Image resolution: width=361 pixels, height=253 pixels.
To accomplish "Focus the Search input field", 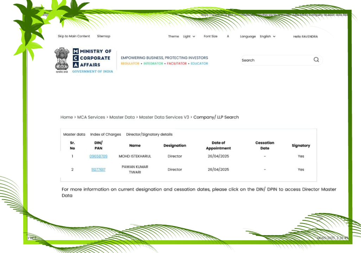I will (274, 60).
